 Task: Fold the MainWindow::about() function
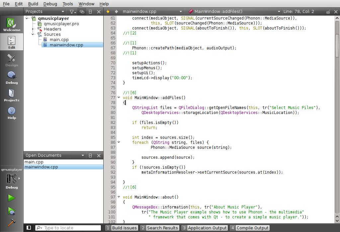coord(119,197)
